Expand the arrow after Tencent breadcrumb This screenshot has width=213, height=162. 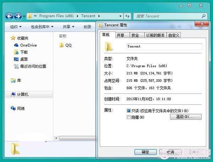[x=99, y=16]
